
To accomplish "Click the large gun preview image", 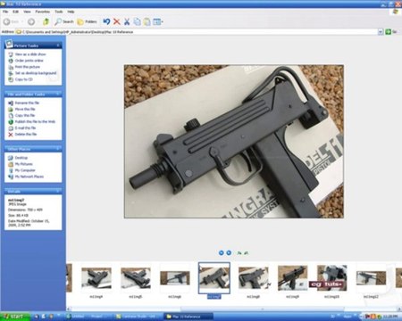I will tap(234, 142).
